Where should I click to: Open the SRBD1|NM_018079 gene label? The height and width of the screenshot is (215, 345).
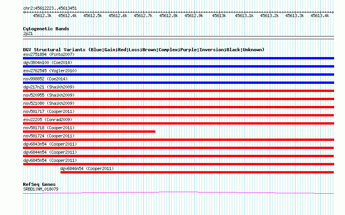point(41,189)
